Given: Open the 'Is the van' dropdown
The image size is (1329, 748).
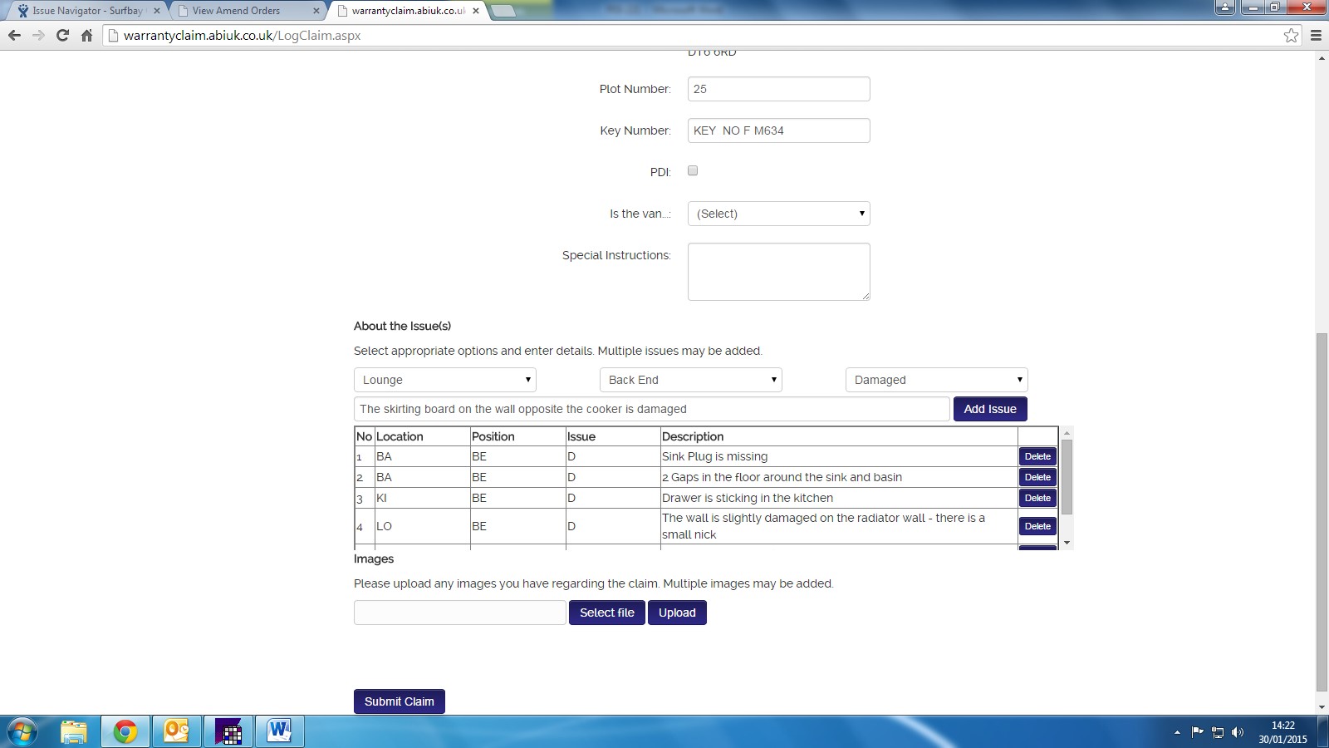Looking at the screenshot, I should (778, 214).
